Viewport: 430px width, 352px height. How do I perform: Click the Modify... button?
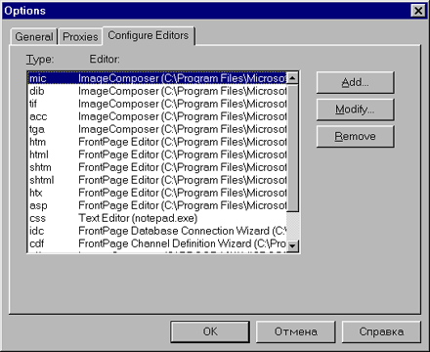click(355, 110)
